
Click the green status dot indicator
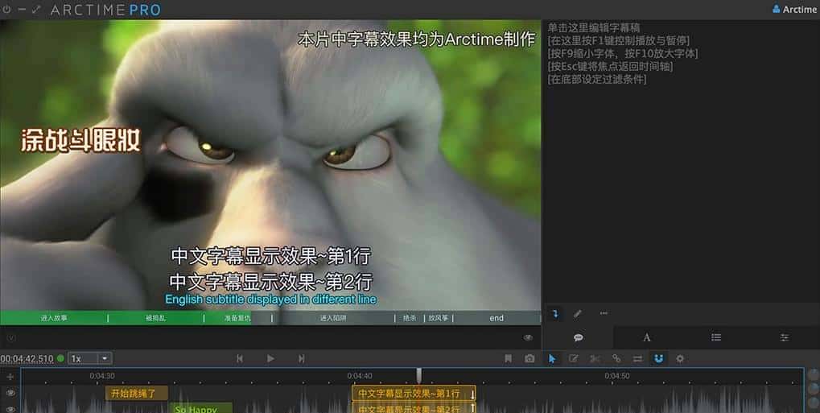[x=60, y=358]
